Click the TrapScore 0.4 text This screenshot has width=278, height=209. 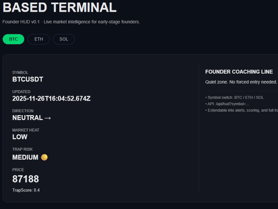(26, 190)
